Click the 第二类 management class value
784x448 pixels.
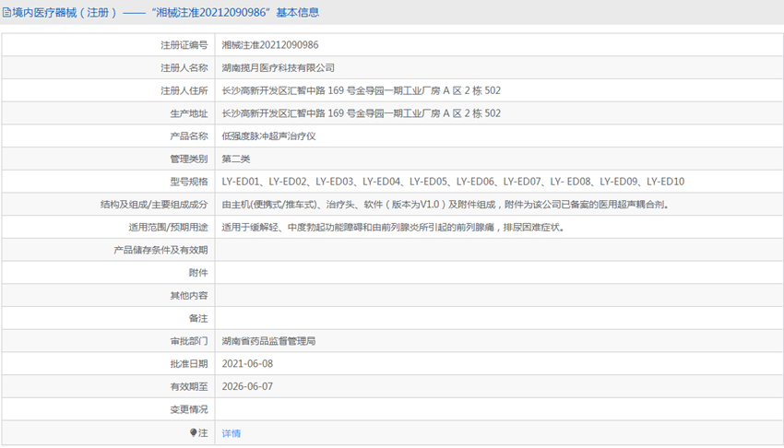pos(236,159)
